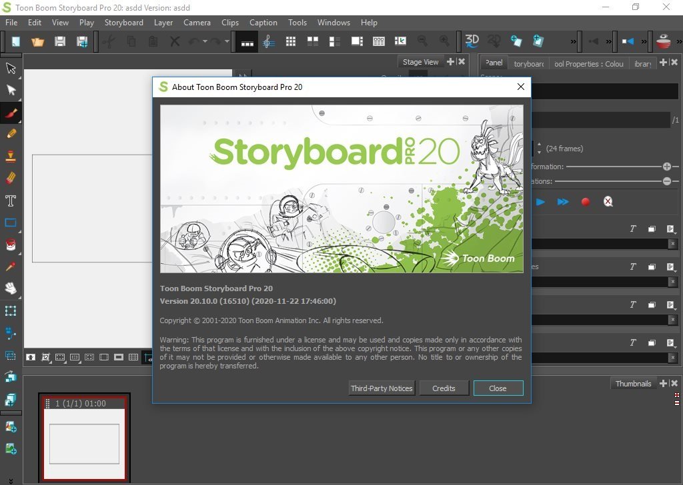Open project with the folder icon

tap(38, 41)
